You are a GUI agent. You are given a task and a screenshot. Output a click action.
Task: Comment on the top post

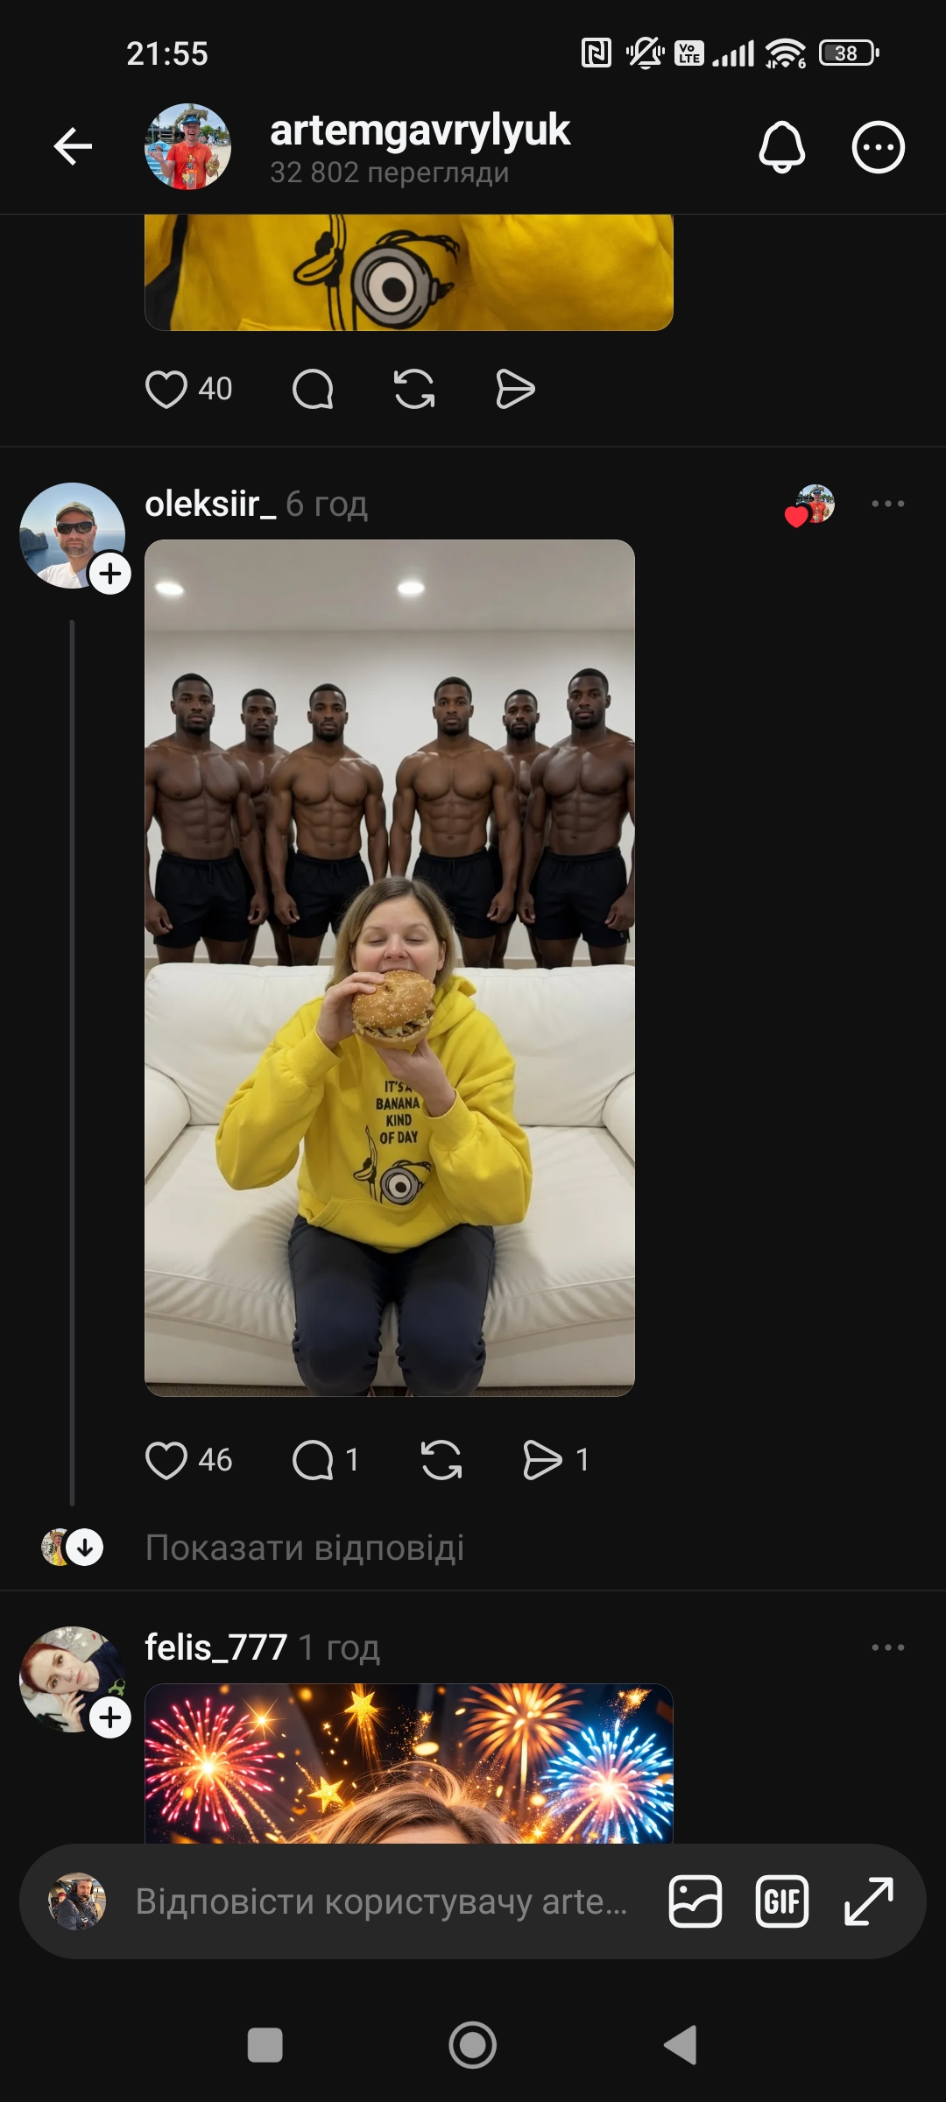313,389
